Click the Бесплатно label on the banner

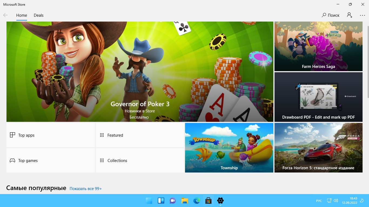(139, 117)
